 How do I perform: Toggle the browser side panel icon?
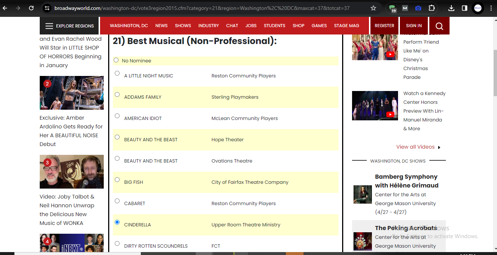coord(465,8)
